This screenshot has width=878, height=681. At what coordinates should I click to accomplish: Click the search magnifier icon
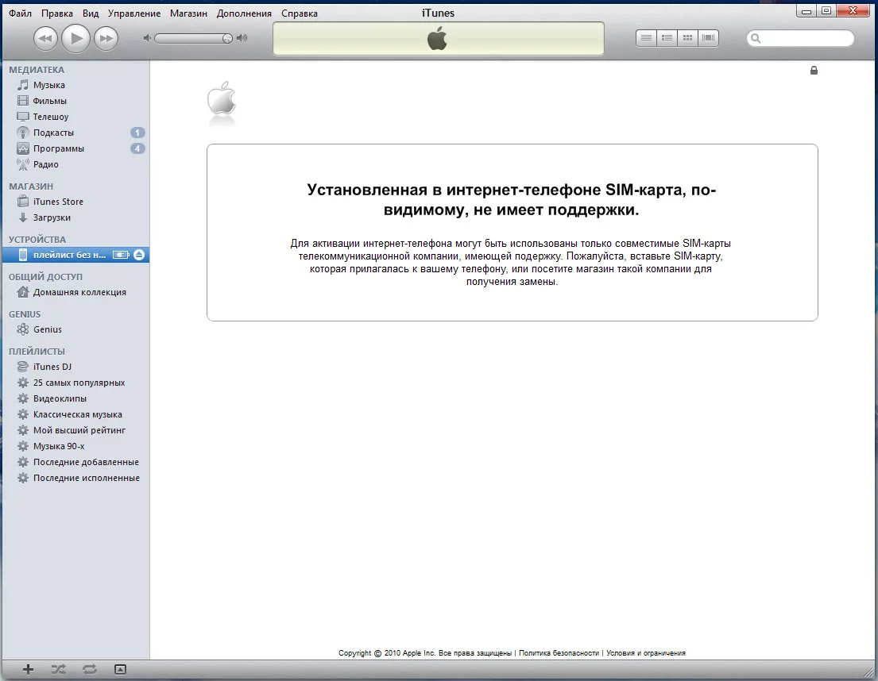(x=756, y=38)
